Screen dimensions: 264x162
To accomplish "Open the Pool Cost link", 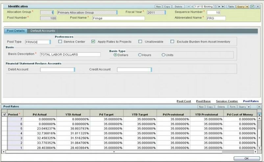I will [184, 101].
